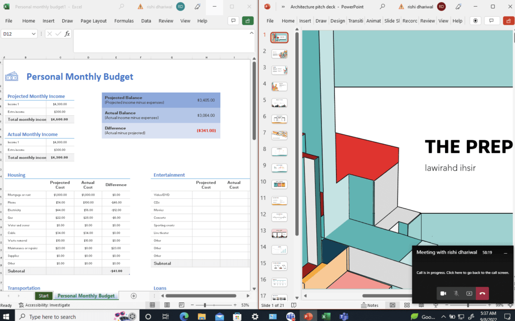Screen dimensions: 515x321
Task: Click Accessibility: Investigate in status bar
Action: point(44,305)
